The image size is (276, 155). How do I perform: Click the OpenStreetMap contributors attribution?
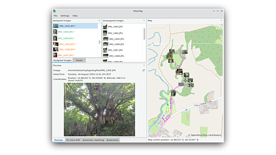(x=205, y=135)
